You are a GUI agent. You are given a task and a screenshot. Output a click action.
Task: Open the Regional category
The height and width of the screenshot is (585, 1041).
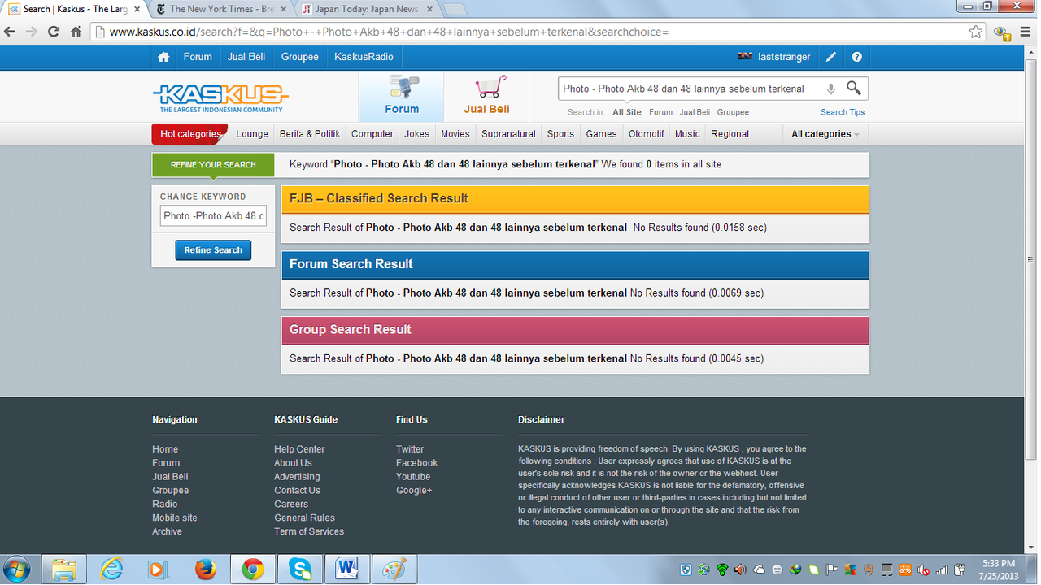[x=730, y=134]
